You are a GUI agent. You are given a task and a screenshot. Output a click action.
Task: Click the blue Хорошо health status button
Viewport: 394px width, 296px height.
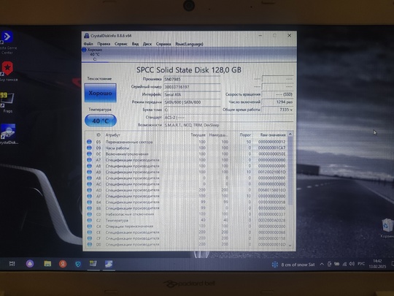pos(100,93)
